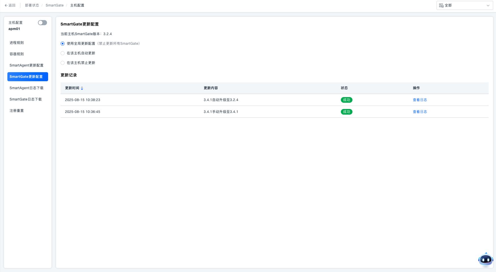Open SmartAgent日志下载 menu item
This screenshot has height=272, width=496.
coord(27,88)
